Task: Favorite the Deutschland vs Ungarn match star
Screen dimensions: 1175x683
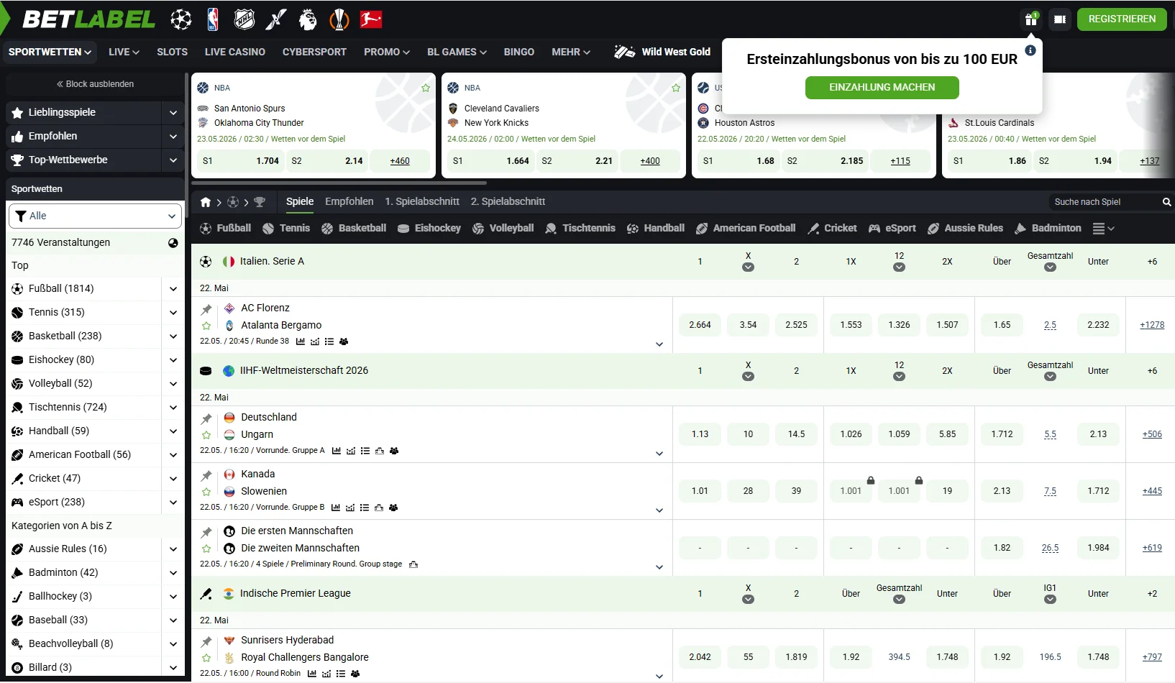Action: tap(206, 436)
